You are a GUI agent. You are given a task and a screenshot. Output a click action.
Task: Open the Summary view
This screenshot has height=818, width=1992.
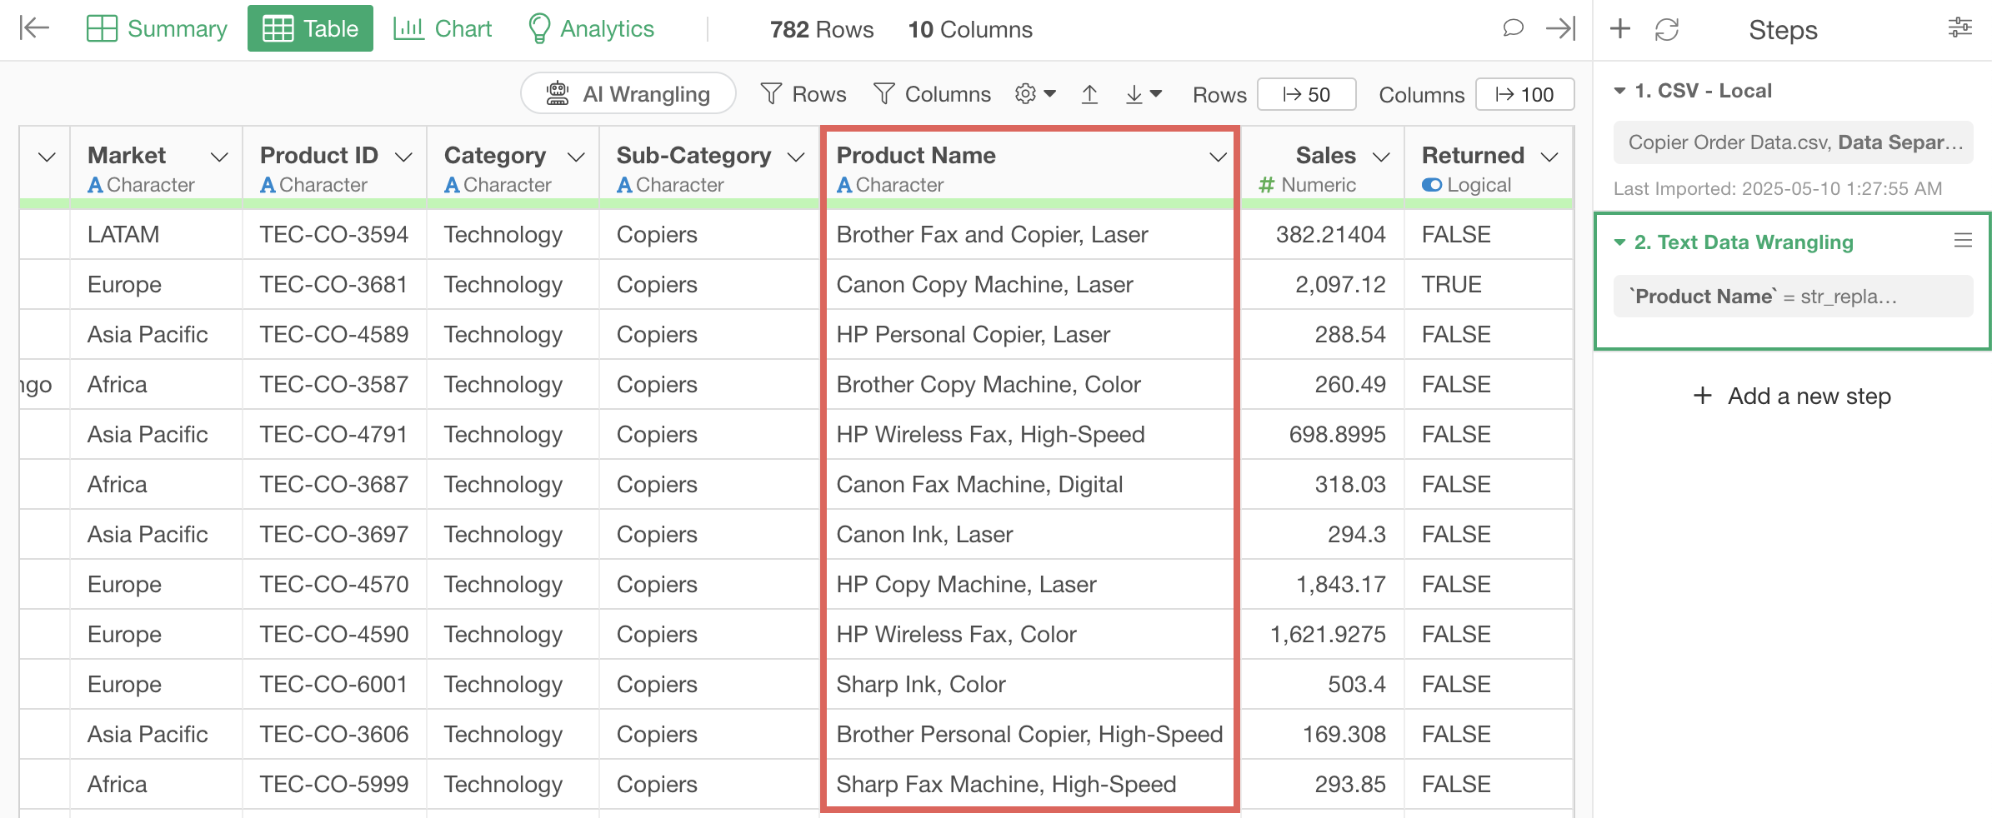(x=157, y=28)
